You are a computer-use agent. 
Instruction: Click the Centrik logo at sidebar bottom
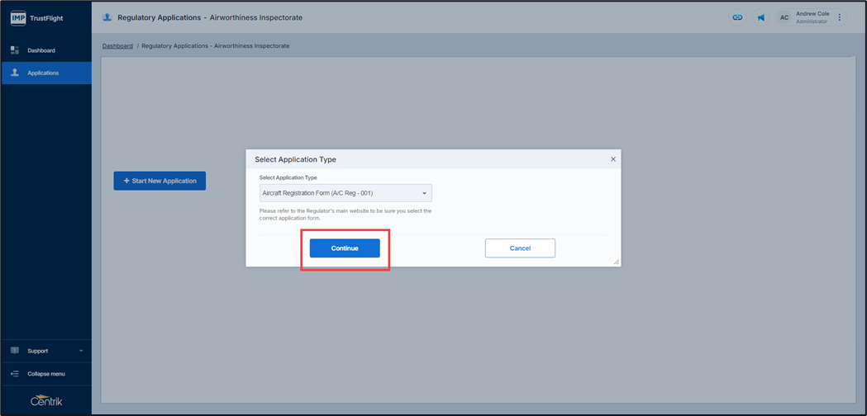click(x=45, y=401)
